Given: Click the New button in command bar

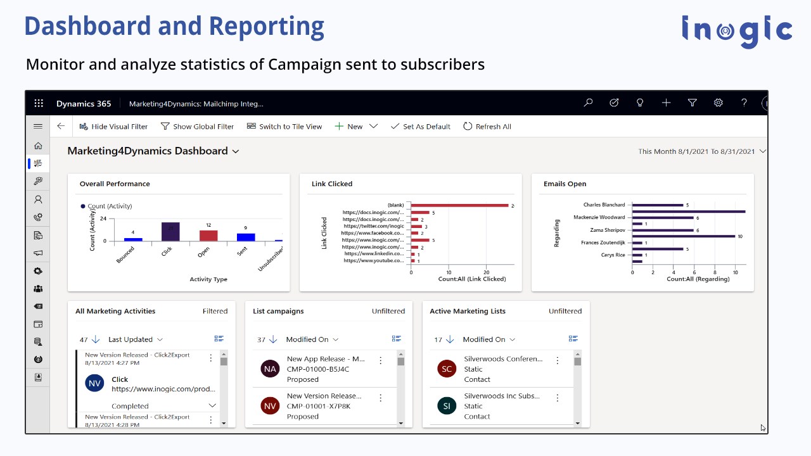Looking at the screenshot, I should 348,127.
